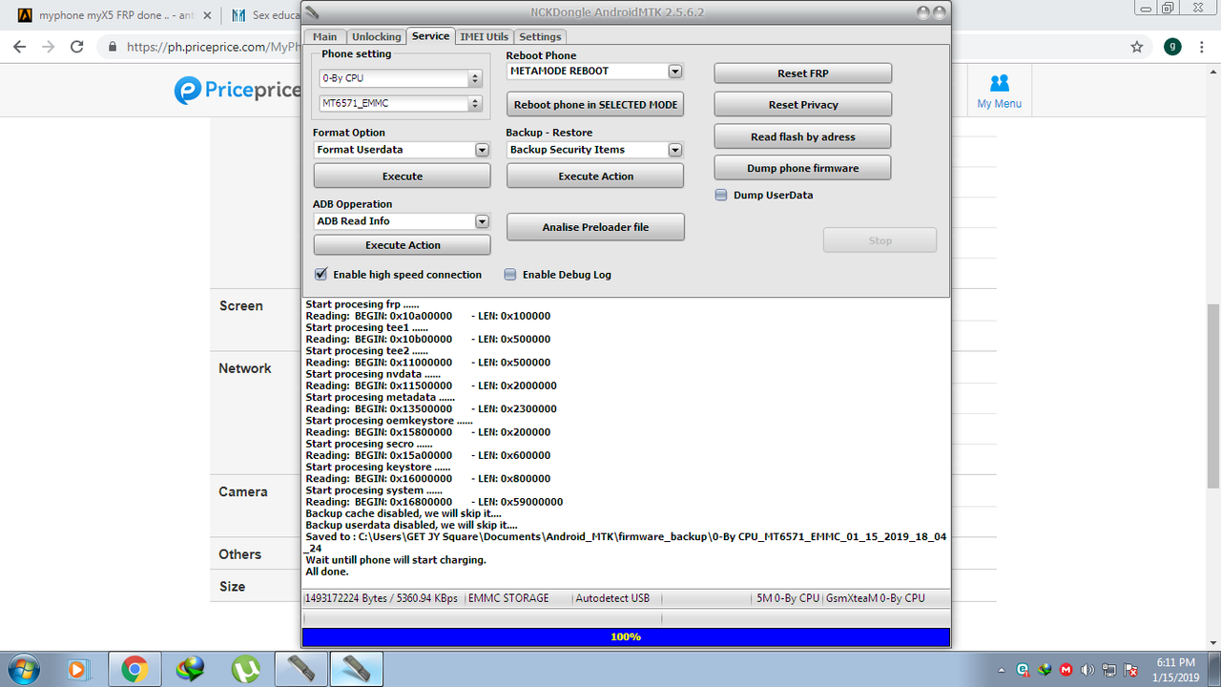Open Internet Download Manager taskbar icon
The image size is (1221, 687).
190,670
